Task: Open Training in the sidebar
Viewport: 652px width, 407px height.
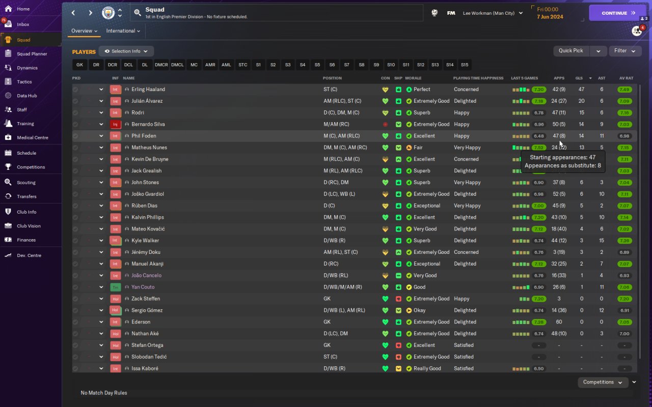Action: click(25, 124)
